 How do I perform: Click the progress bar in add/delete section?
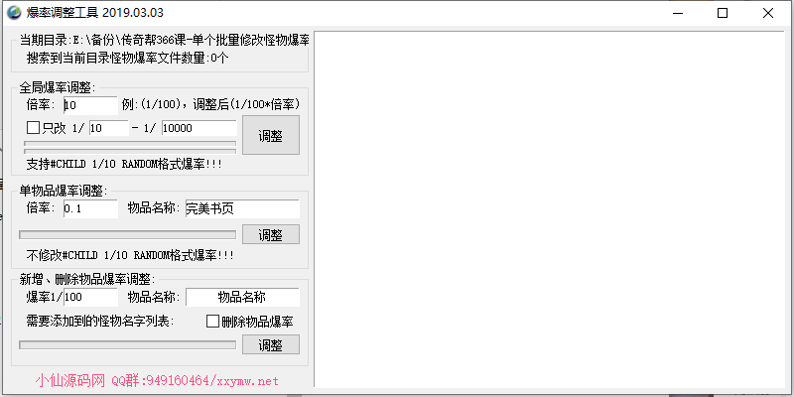pos(128,344)
